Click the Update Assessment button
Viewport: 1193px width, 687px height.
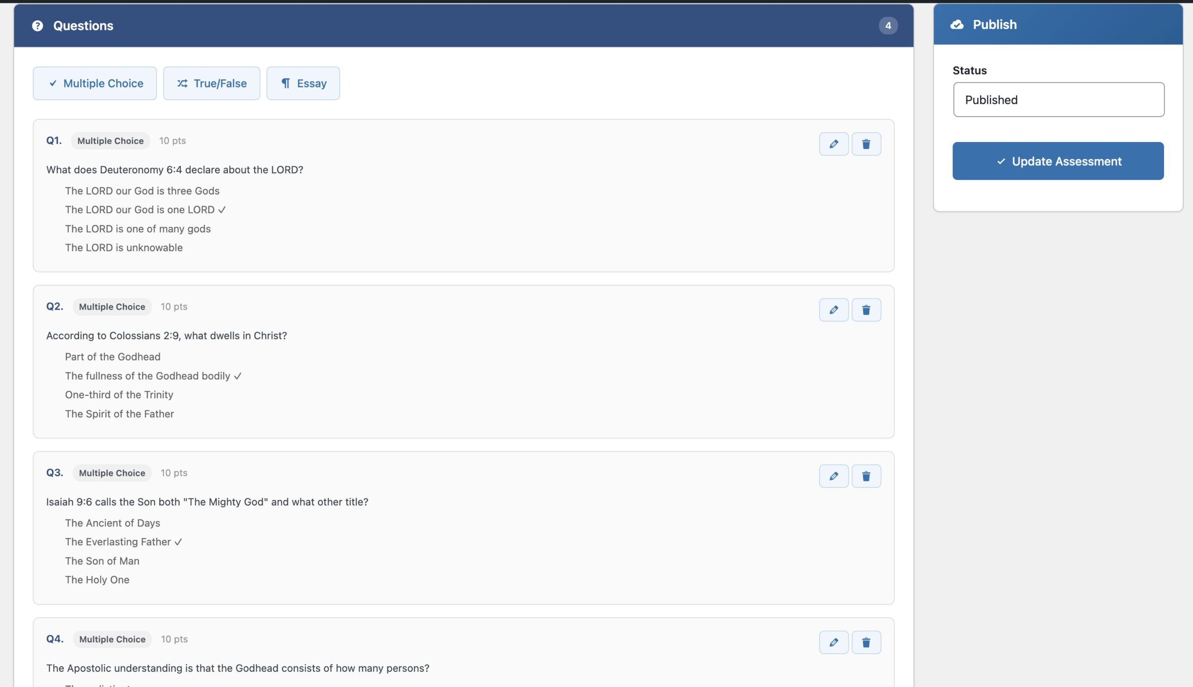1057,161
